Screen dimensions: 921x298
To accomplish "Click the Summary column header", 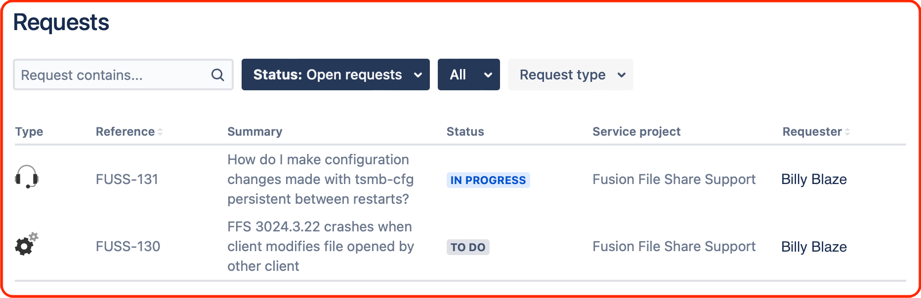I will pyautogui.click(x=254, y=131).
